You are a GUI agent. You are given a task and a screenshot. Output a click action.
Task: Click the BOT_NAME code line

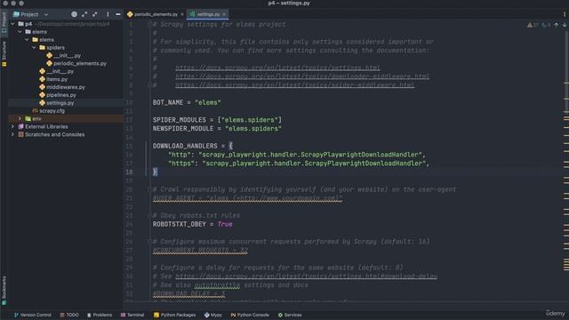click(x=187, y=103)
